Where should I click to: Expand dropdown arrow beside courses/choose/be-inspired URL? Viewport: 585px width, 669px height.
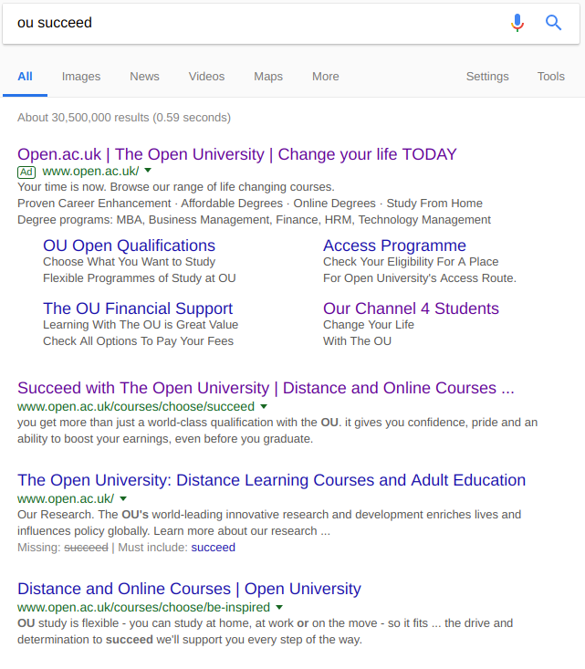tap(279, 607)
